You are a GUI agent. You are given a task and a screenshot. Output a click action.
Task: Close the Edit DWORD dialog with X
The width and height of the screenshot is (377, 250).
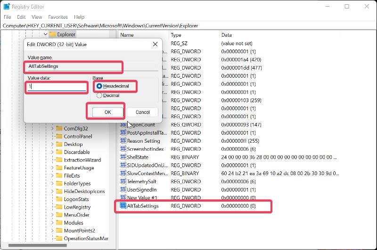click(x=156, y=44)
